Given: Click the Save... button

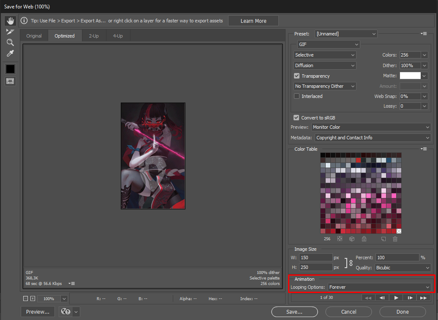Looking at the screenshot, I should tap(294, 312).
